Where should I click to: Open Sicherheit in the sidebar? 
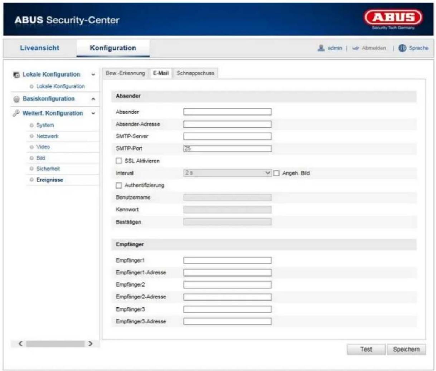[48, 169]
